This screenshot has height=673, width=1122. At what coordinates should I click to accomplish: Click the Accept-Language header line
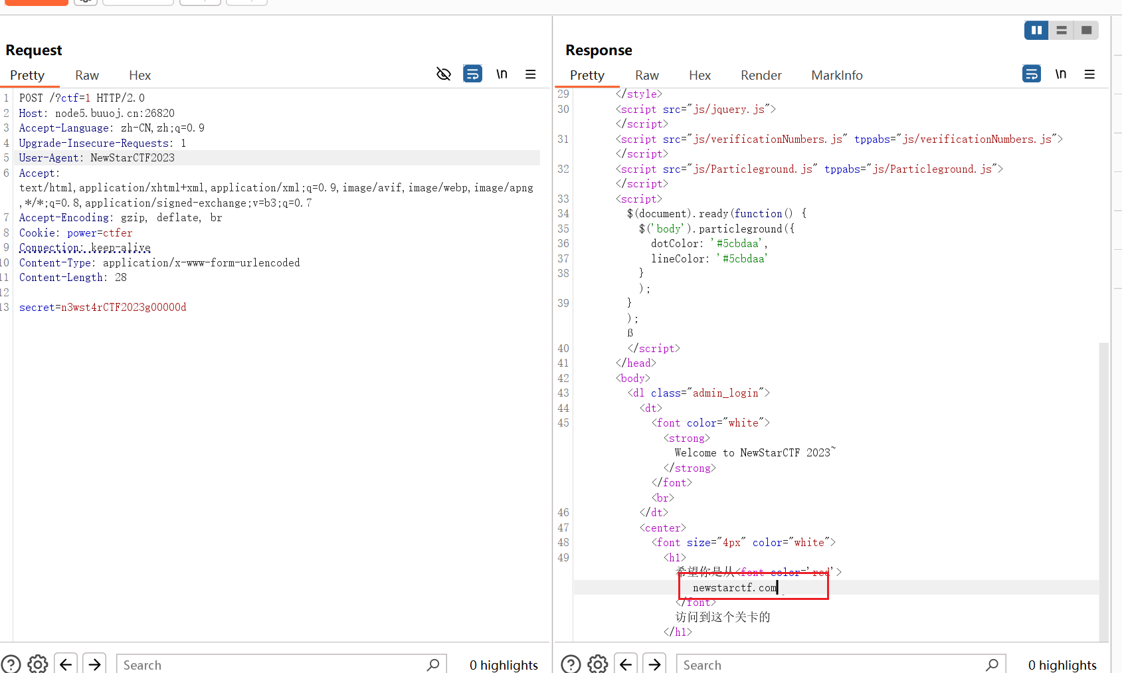[x=112, y=128]
